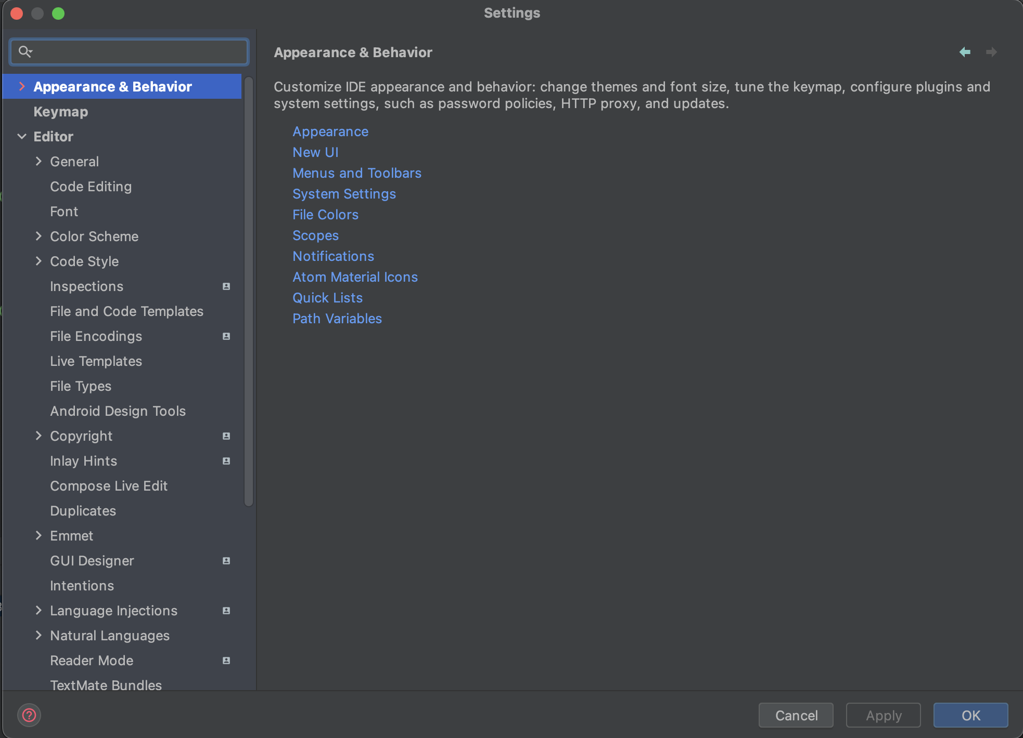Expand the Code Style node
The height and width of the screenshot is (738, 1023).
pyautogui.click(x=39, y=261)
